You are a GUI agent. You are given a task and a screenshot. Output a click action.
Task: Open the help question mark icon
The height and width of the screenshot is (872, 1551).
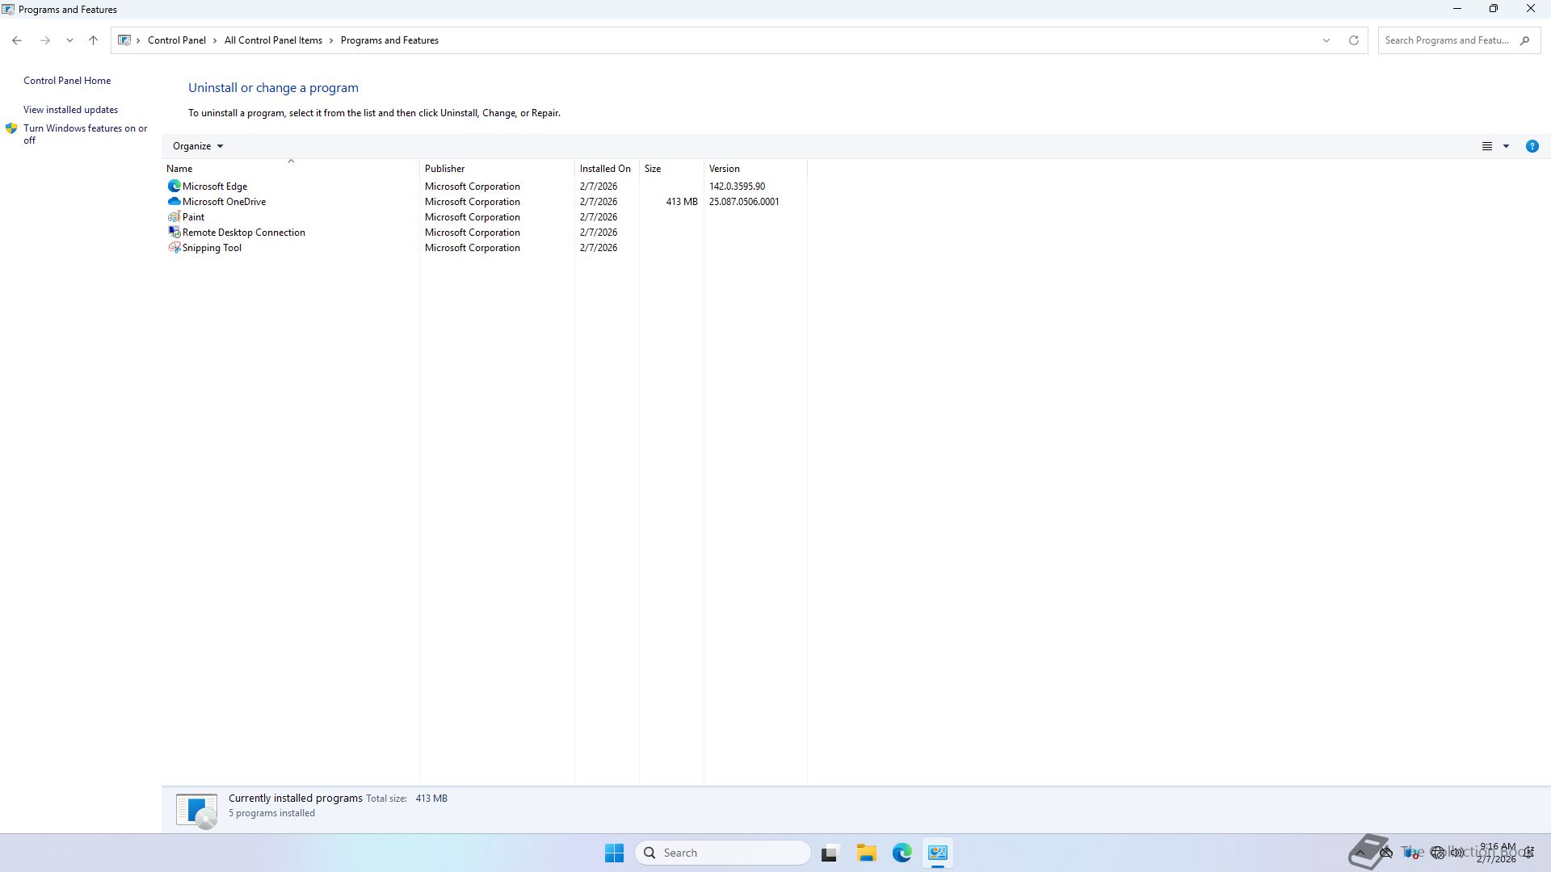(1532, 146)
